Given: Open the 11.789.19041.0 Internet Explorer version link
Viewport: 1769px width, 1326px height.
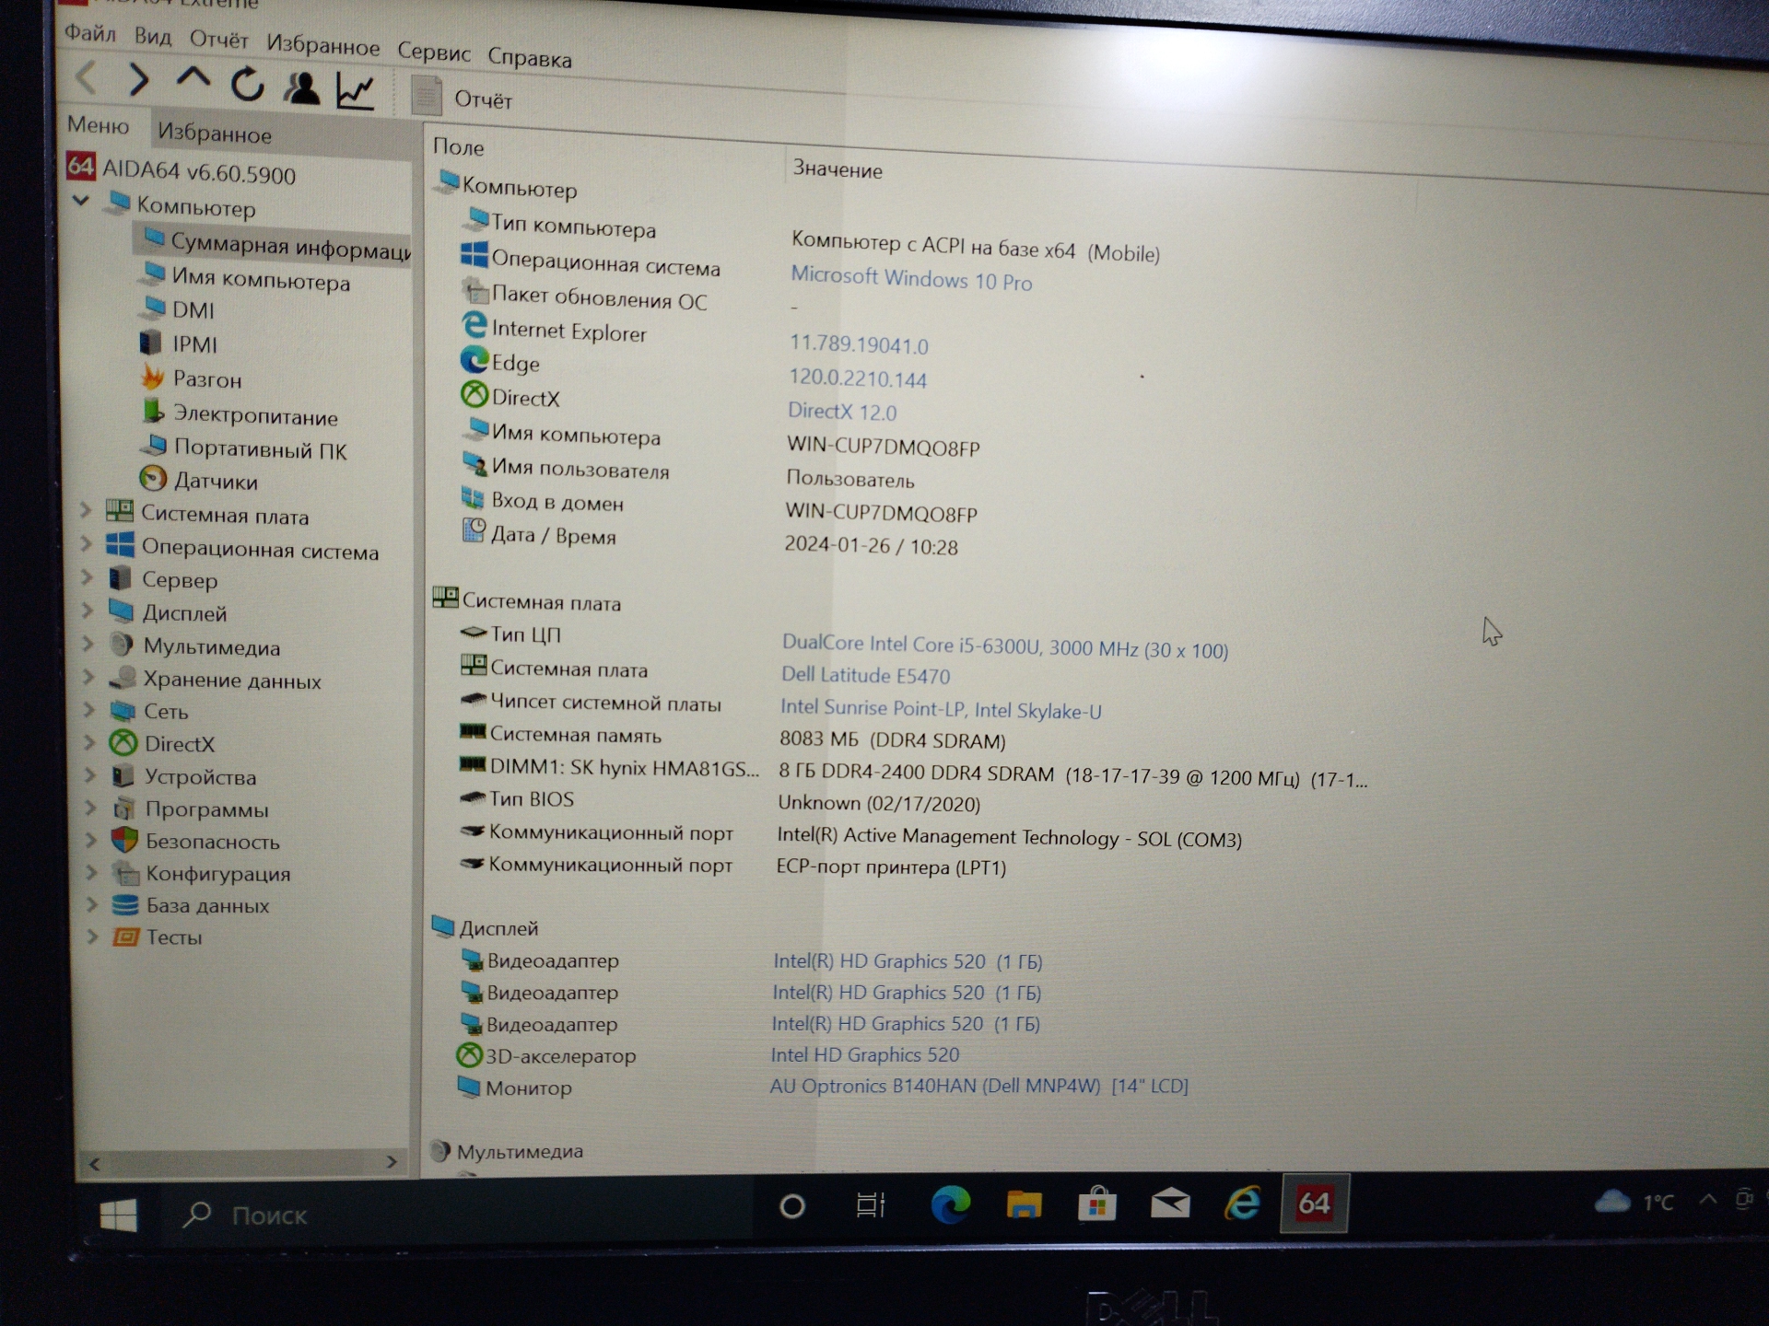Looking at the screenshot, I should 859,344.
